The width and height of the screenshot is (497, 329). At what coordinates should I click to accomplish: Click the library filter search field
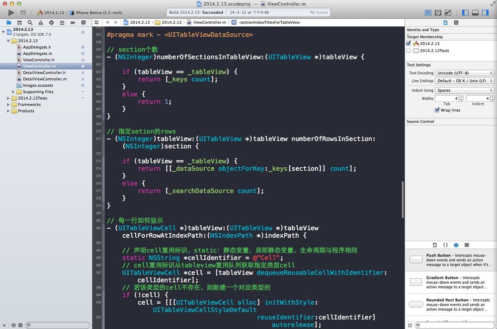pos(454,325)
